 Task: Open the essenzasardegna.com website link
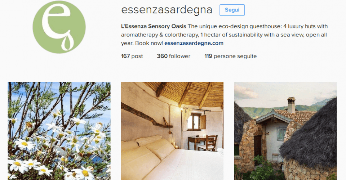(x=194, y=43)
